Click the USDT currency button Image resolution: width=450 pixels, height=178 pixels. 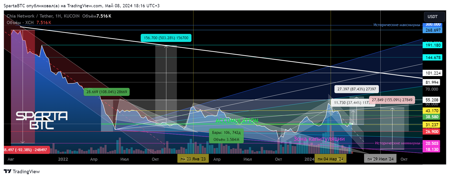(434, 17)
